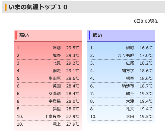This screenshot has width=165, height=136.
Task: Select 榊町 in the low temperature list
Action: (x=130, y=48)
